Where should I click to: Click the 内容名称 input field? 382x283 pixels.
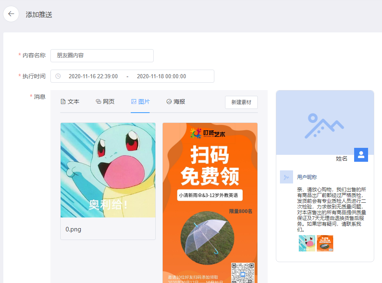[102, 55]
